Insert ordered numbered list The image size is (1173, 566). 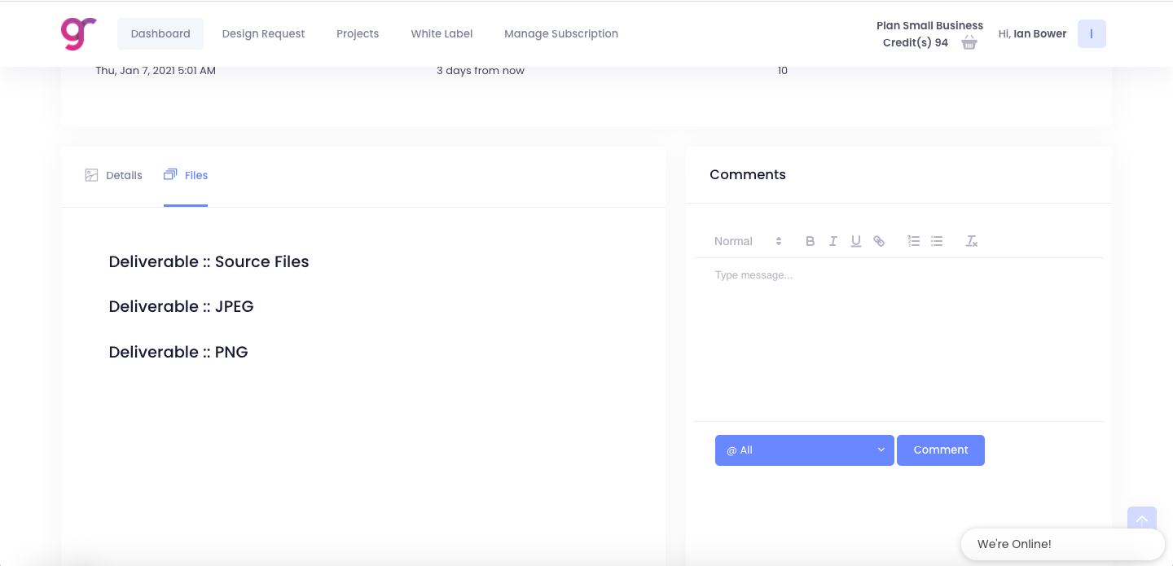914,241
